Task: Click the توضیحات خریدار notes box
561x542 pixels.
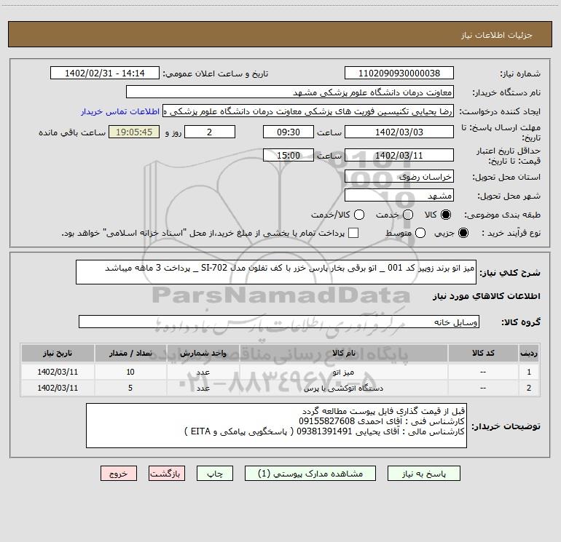Action: [277, 426]
